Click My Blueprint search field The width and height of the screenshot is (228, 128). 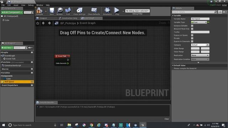(20, 48)
